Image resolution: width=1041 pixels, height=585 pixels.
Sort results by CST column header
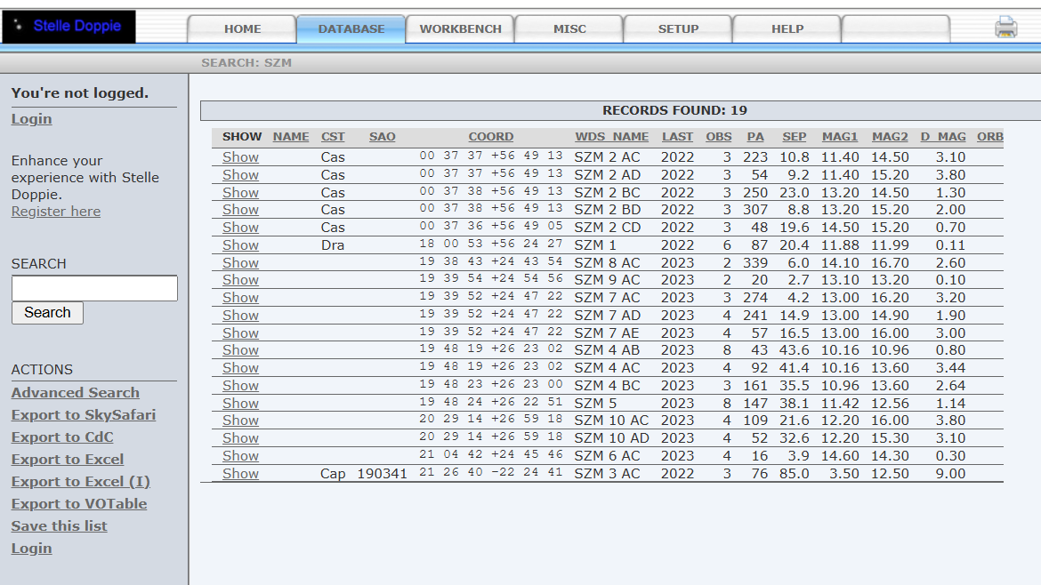click(333, 137)
